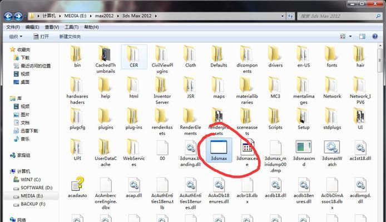The height and width of the screenshot is (222, 386).
Task: Change view using the views icon
Action: click(x=343, y=37)
